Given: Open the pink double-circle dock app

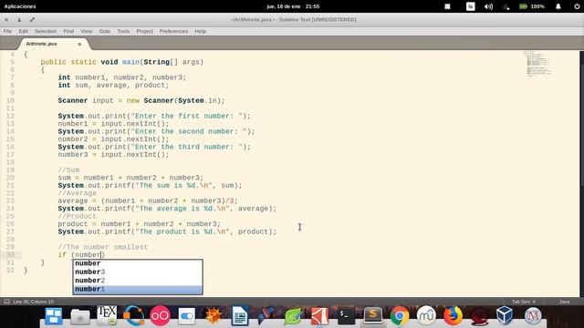Looking at the screenshot, I should [x=161, y=316].
